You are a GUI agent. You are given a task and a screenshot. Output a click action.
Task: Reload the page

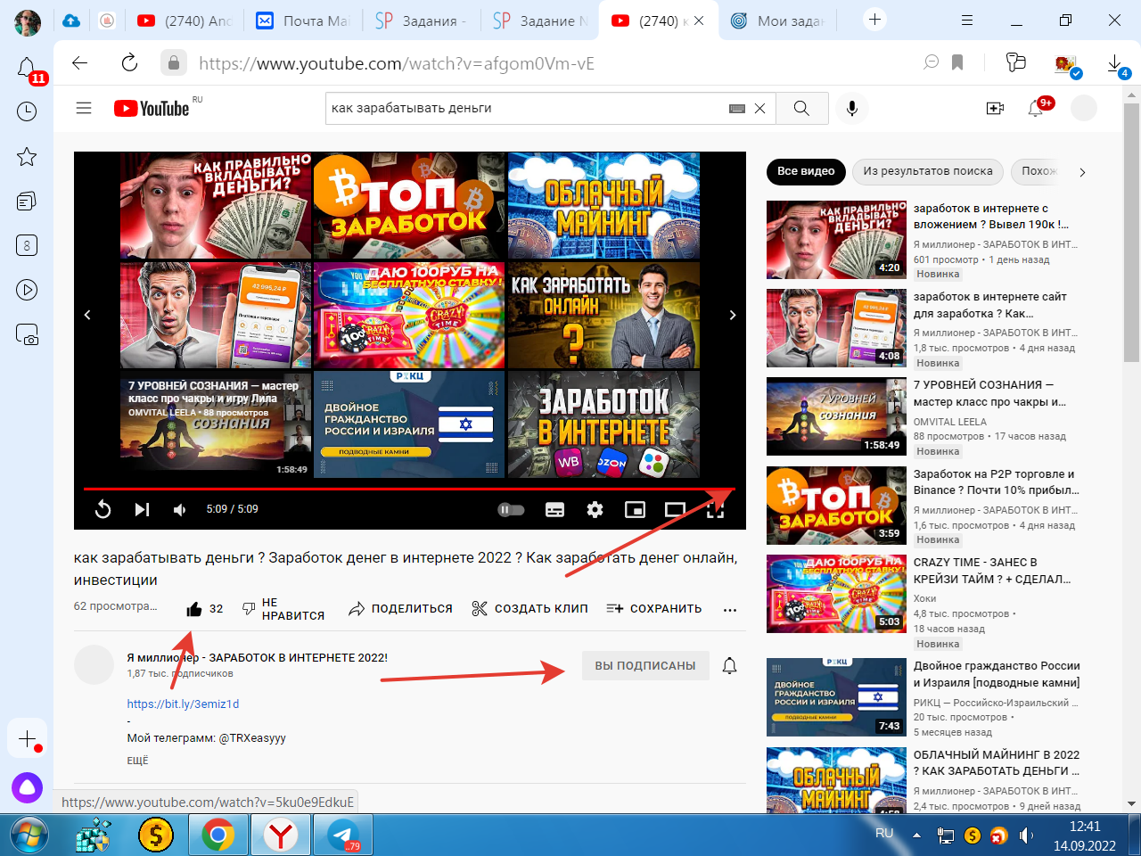(x=129, y=62)
